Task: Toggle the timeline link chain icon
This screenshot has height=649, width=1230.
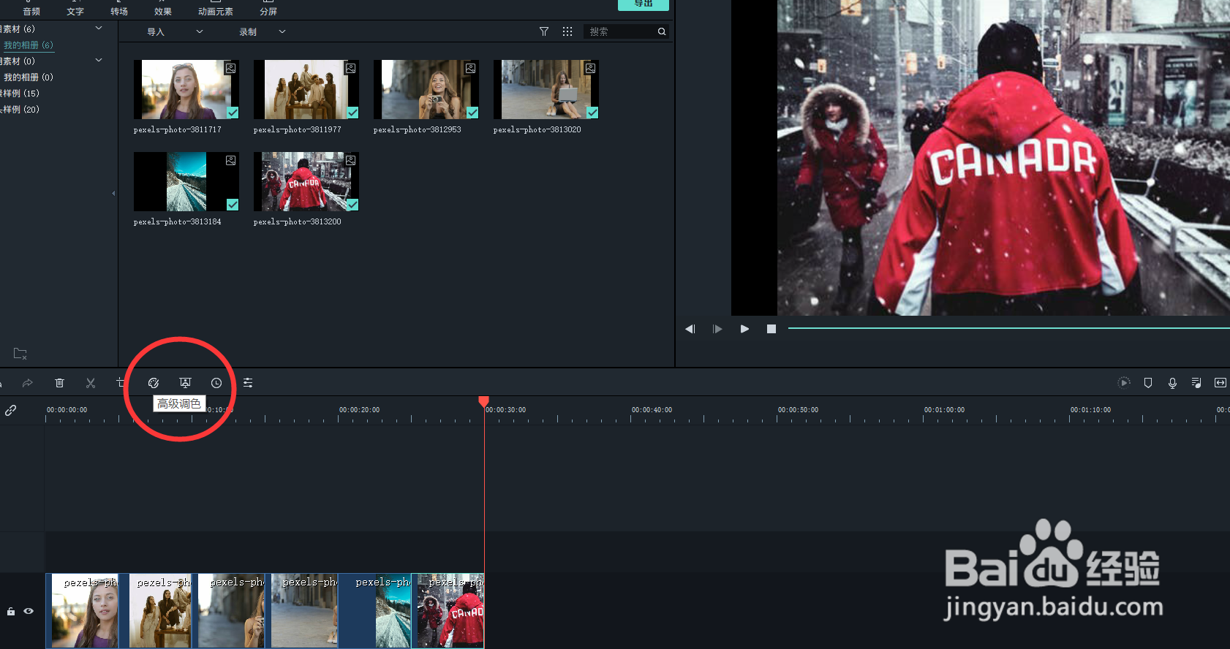Action: point(10,410)
